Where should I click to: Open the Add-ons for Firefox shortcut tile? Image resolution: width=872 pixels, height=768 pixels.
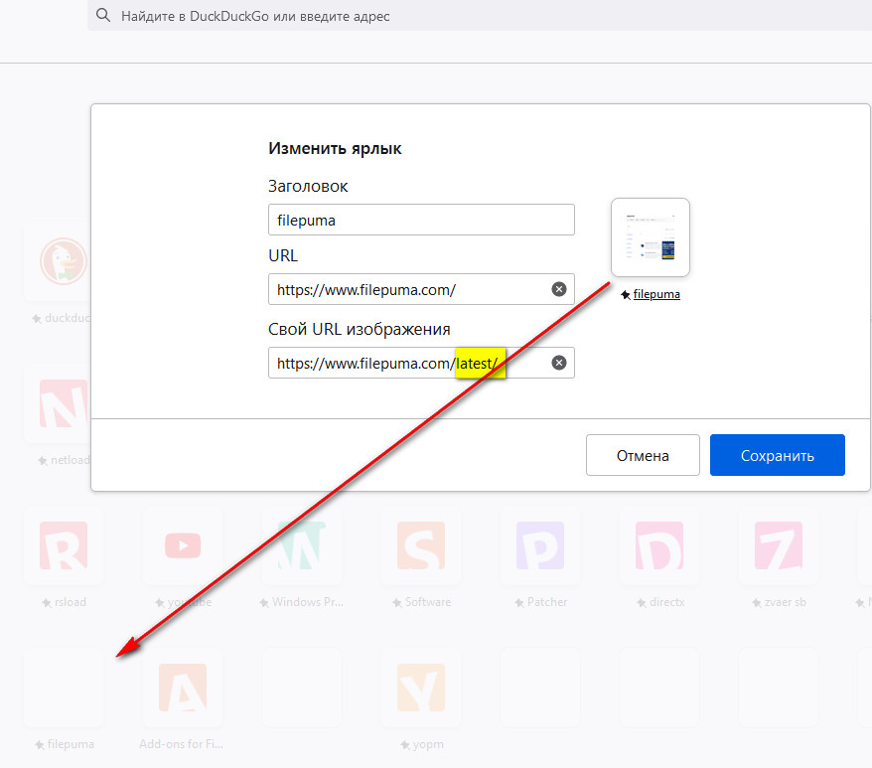[x=183, y=688]
